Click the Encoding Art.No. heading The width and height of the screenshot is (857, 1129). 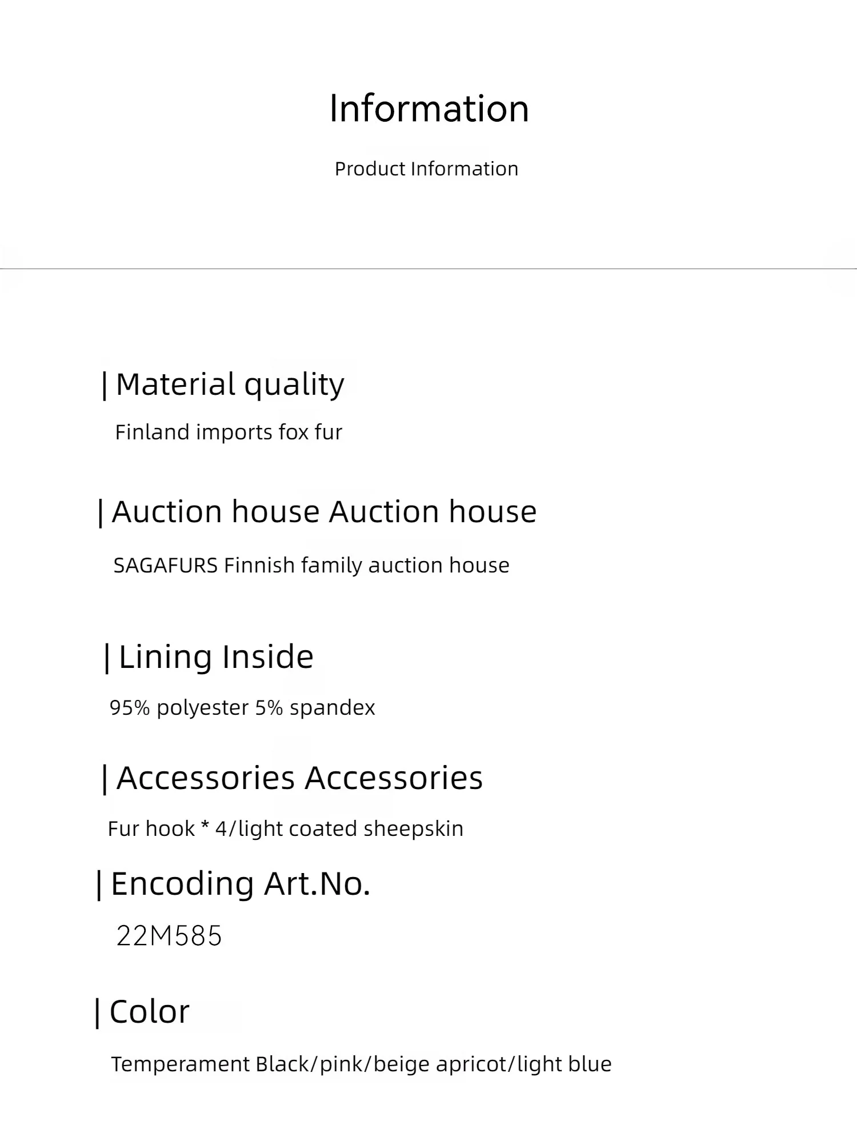[240, 884]
